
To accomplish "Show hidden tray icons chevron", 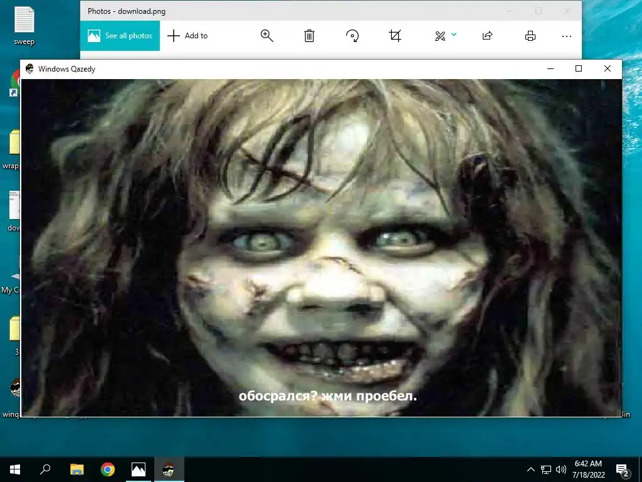I will pos(530,469).
